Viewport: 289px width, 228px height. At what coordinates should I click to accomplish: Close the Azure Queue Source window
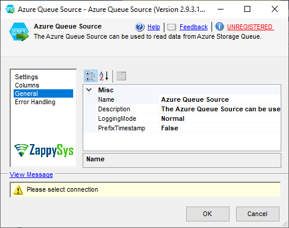[275, 9]
